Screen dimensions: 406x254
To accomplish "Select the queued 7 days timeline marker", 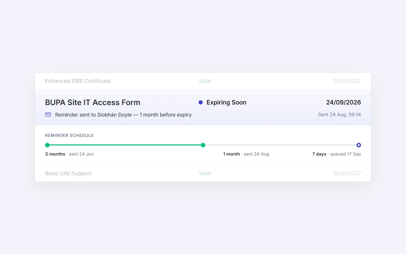I will [359, 145].
